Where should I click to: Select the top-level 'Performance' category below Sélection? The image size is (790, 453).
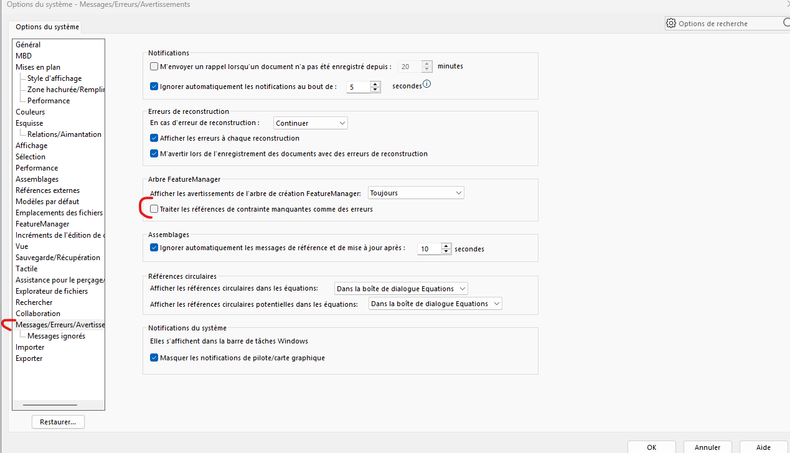click(37, 168)
